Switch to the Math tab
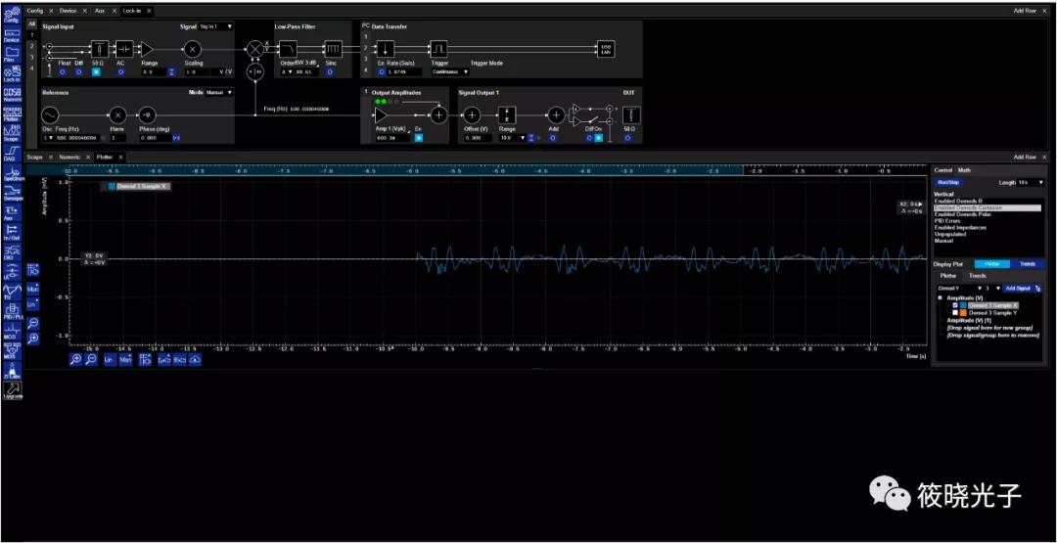This screenshot has height=543, width=1057. pyautogui.click(x=965, y=170)
